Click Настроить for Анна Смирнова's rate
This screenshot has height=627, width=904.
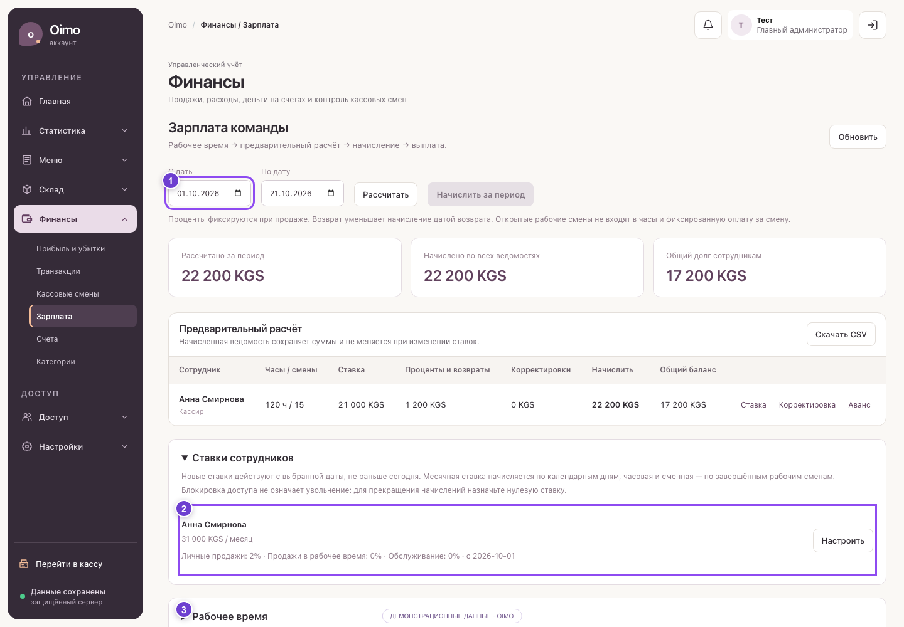click(842, 540)
